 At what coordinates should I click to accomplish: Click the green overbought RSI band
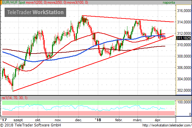(88, 103)
